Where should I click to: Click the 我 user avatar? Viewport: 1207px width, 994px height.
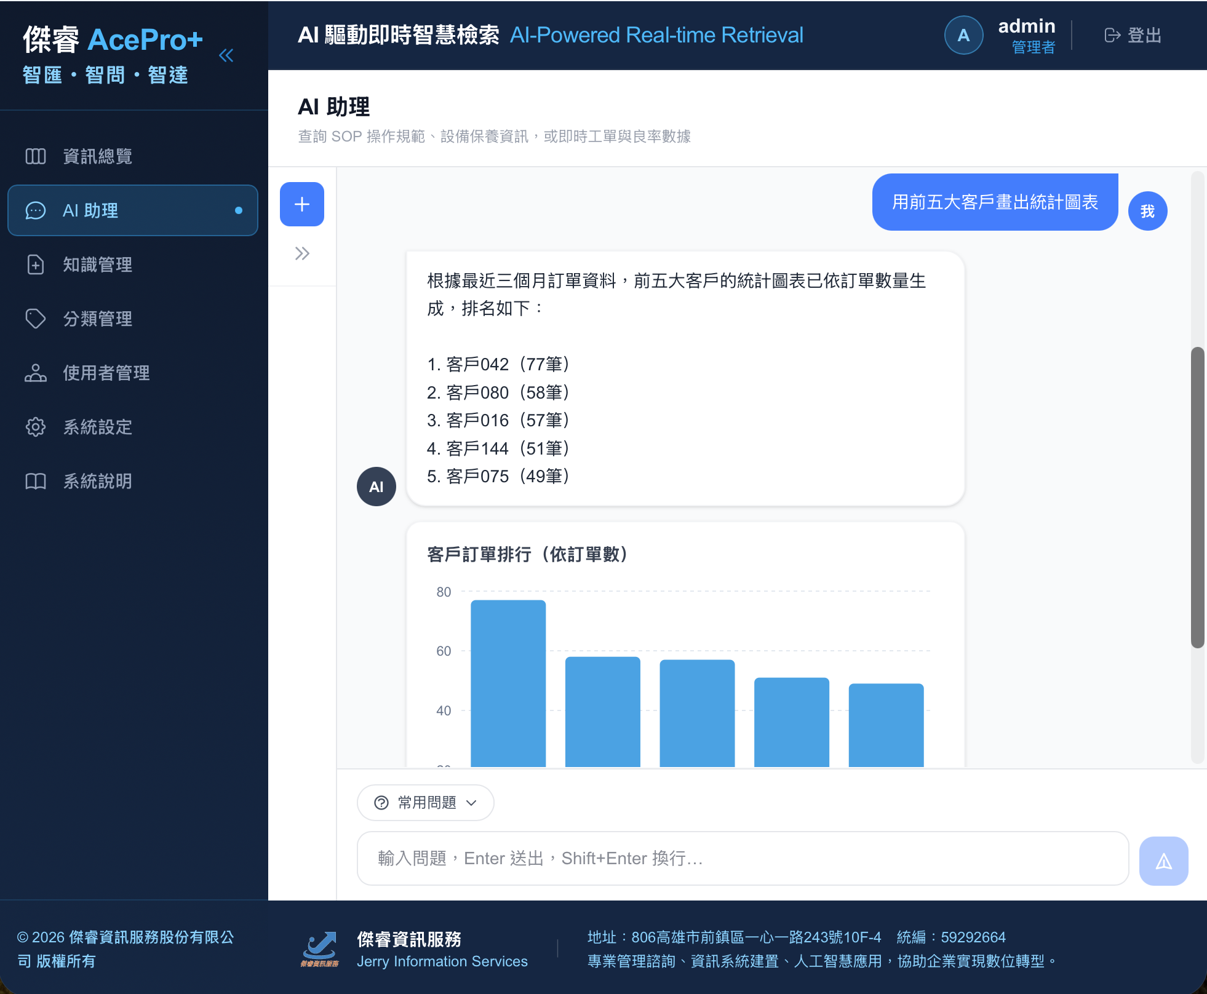[1147, 211]
